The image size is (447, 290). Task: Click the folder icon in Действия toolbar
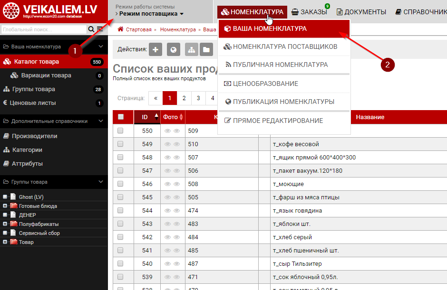tap(206, 49)
